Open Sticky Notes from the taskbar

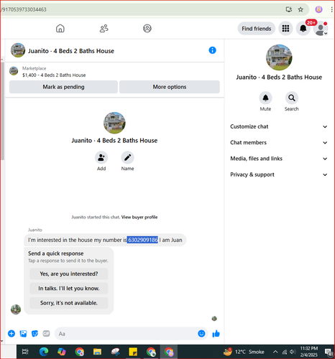133,352
